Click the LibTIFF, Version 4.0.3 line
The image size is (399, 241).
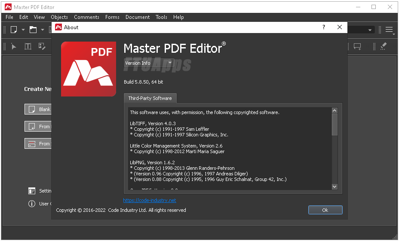(x=153, y=124)
